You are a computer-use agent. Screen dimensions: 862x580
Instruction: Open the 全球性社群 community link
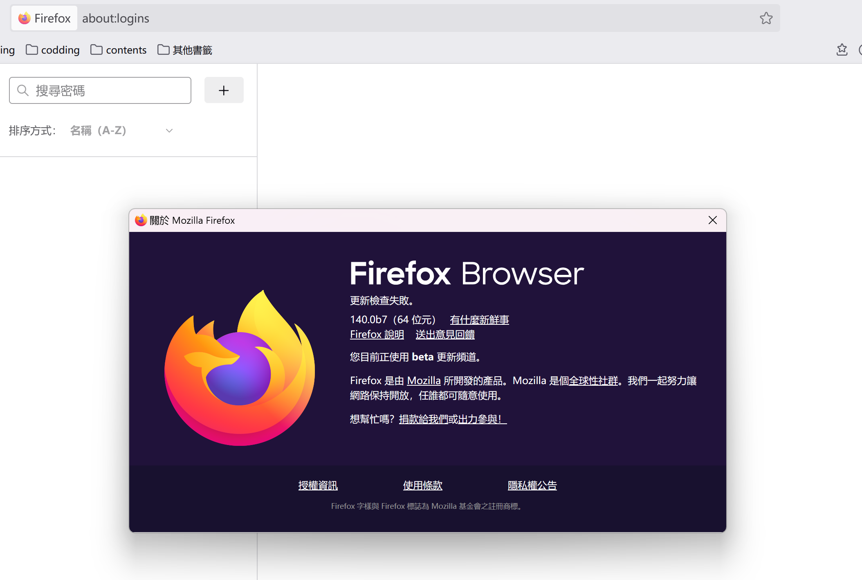593,380
